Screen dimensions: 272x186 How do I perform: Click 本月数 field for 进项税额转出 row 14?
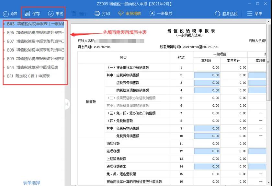(207, 166)
